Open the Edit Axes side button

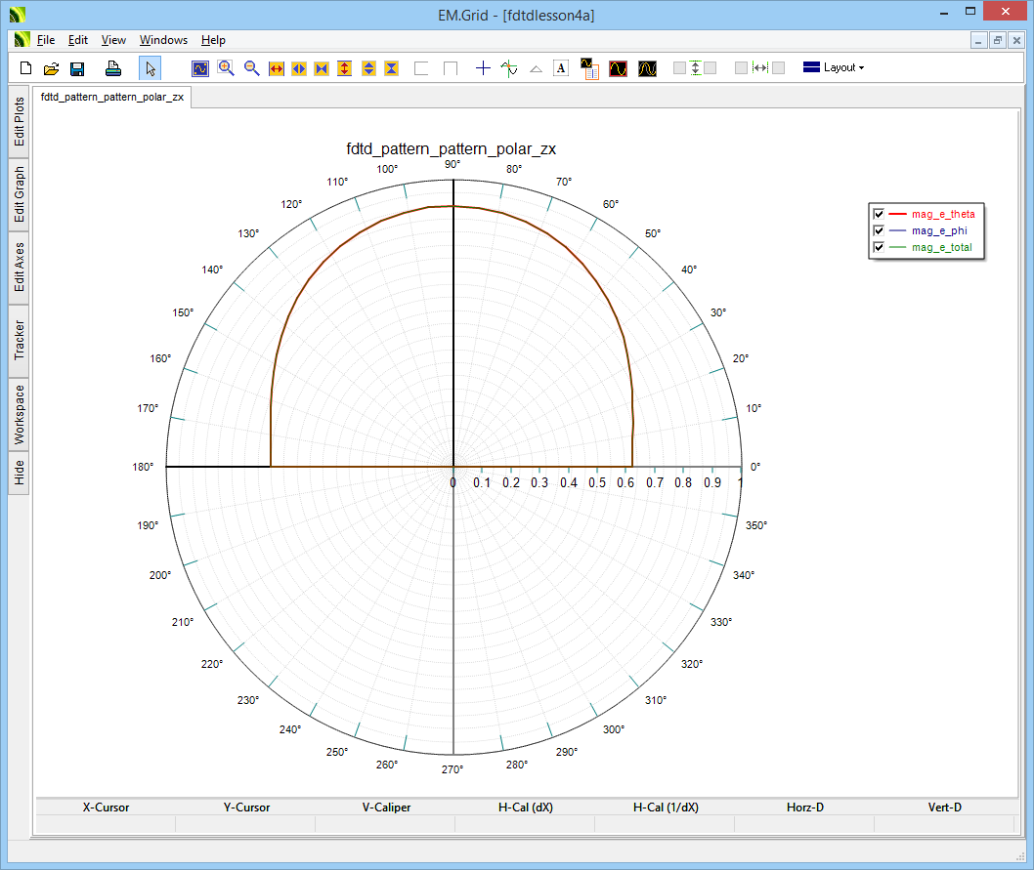tap(19, 268)
